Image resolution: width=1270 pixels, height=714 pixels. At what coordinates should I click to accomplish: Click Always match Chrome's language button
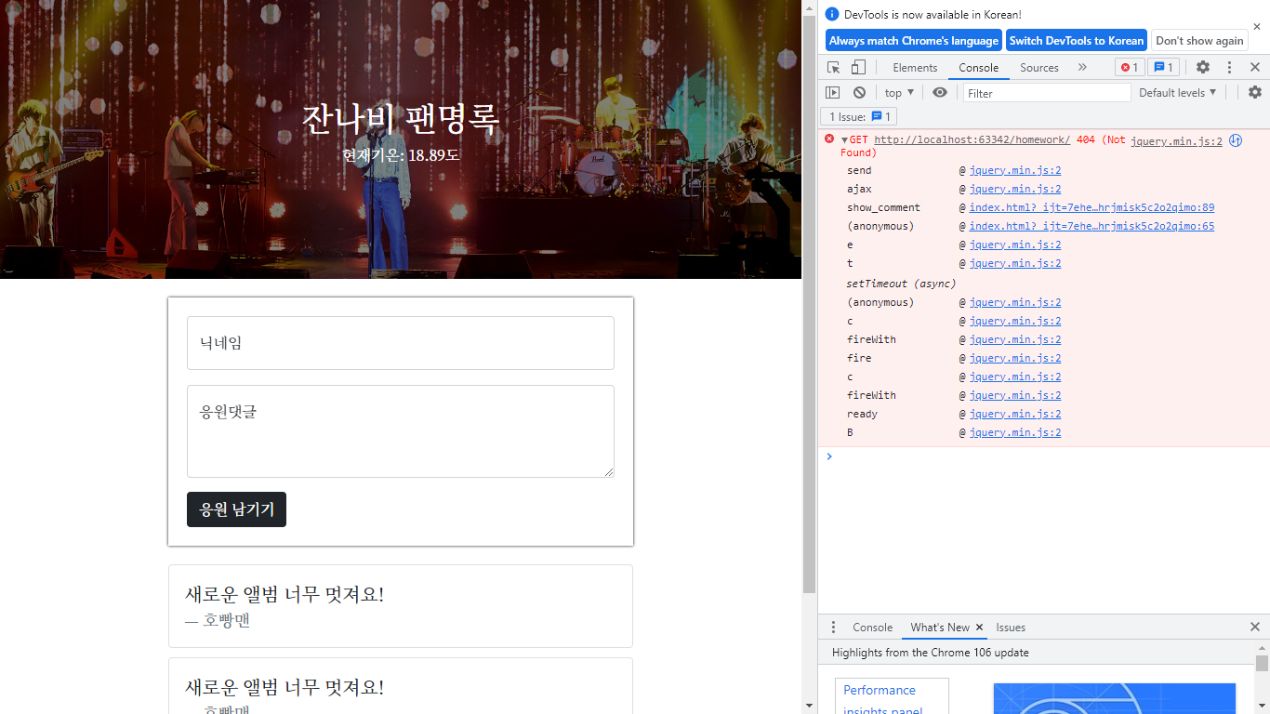click(x=914, y=40)
